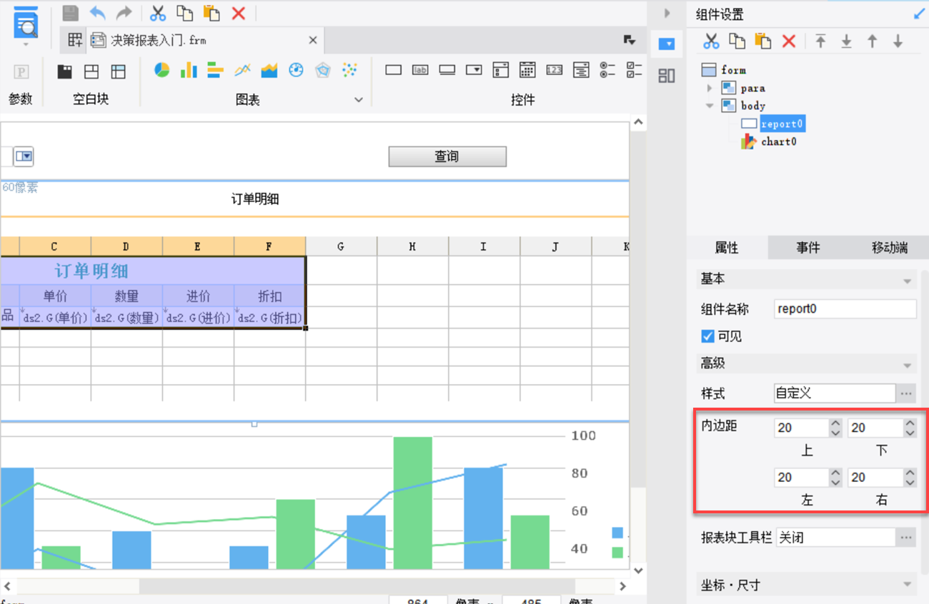Click the copy icon in 组件设置 panel

[737, 41]
